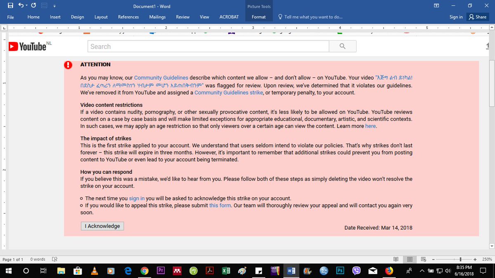Image resolution: width=495 pixels, height=278 pixels.
Task: Open the Review tab
Action: [x=183, y=17]
